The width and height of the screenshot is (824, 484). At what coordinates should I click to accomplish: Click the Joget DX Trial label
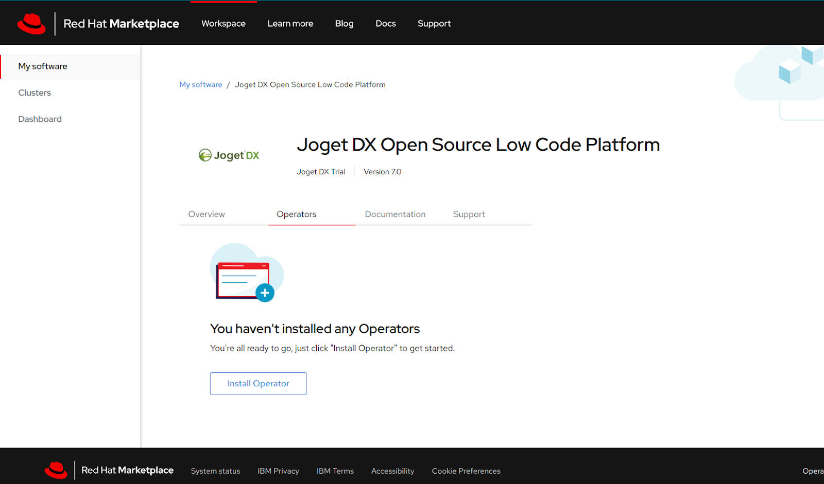pyautogui.click(x=321, y=172)
